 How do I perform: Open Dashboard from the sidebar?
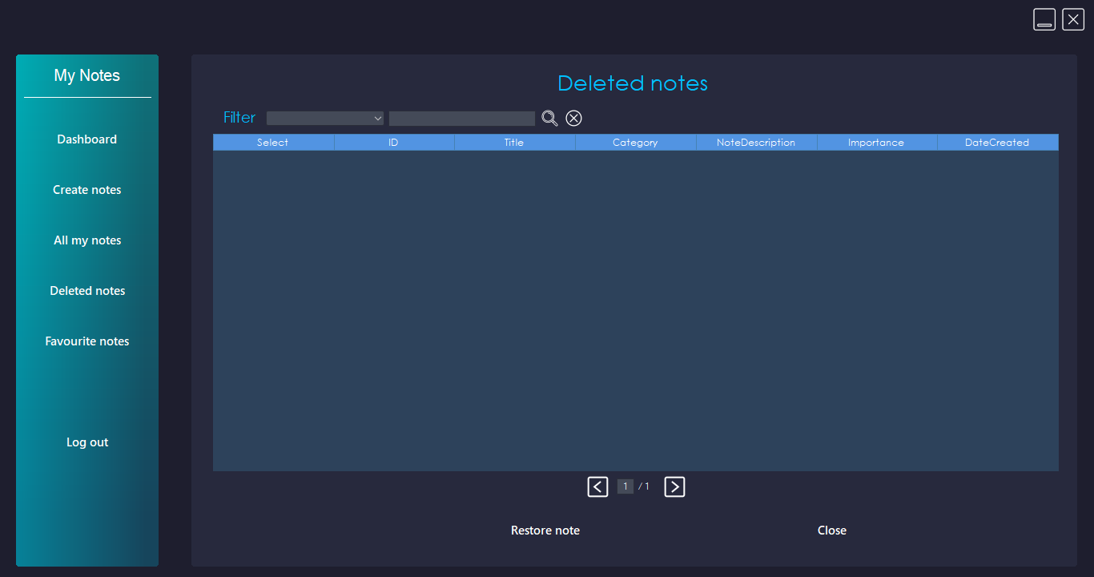tap(87, 139)
